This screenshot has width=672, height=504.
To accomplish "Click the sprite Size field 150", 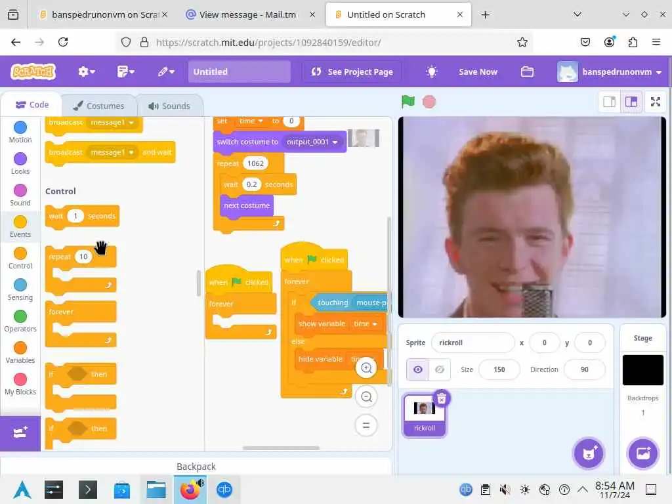I will [499, 369].
